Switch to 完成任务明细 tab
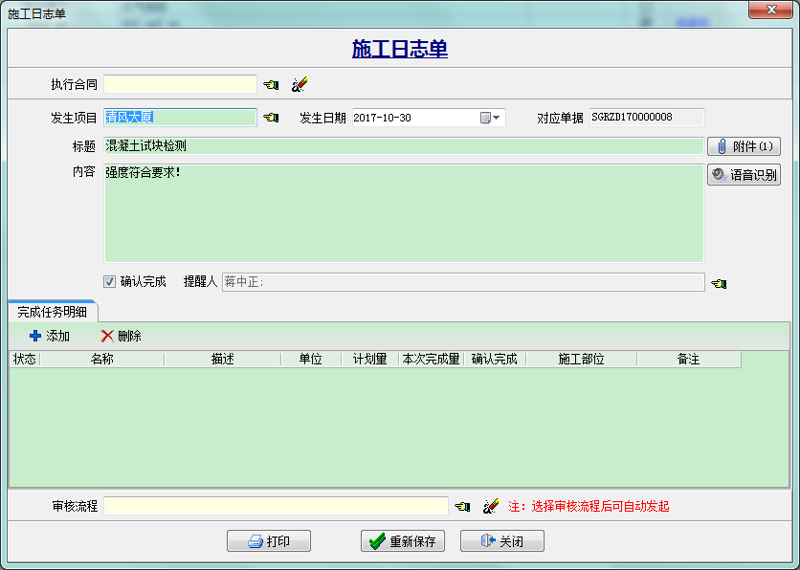Screen dimensions: 800x570 point(52,312)
